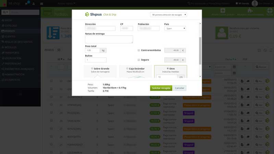Click the Bultos quantity field
This screenshot has width=274, height=154.
96,60
